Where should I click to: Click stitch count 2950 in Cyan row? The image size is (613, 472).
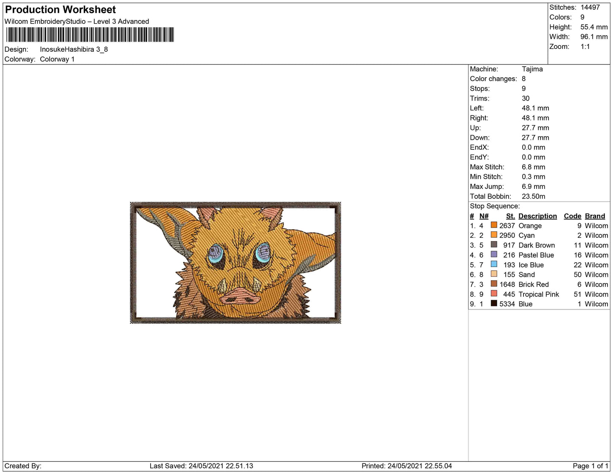click(x=507, y=235)
